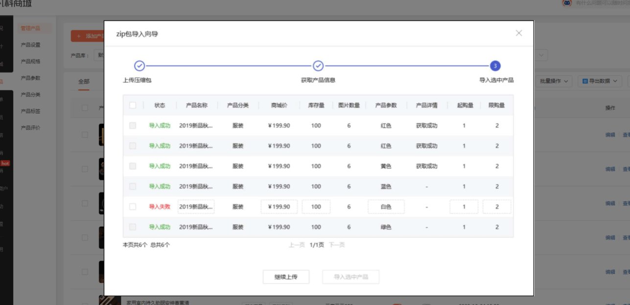Click the 导入成功 status in the 黄色 row
This screenshot has height=305, width=630.
160,166
